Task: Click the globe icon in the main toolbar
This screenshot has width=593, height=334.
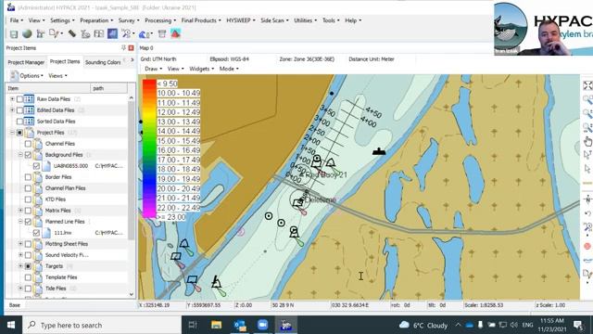Action: pyautogui.click(x=27, y=33)
